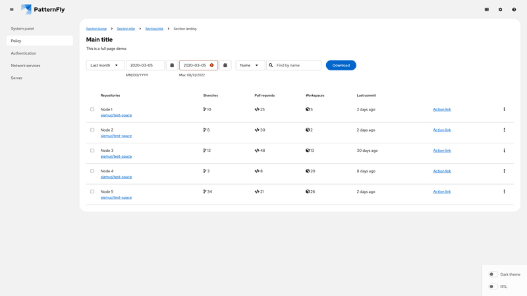The width and height of the screenshot is (527, 296).
Task: Focus the end date input with error
Action: click(198, 65)
